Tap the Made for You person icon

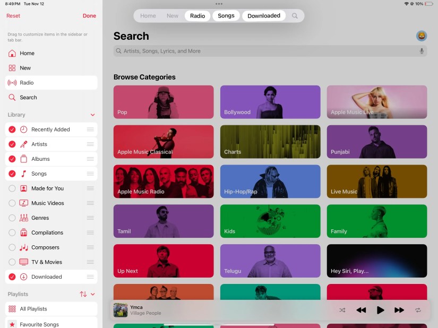24,188
